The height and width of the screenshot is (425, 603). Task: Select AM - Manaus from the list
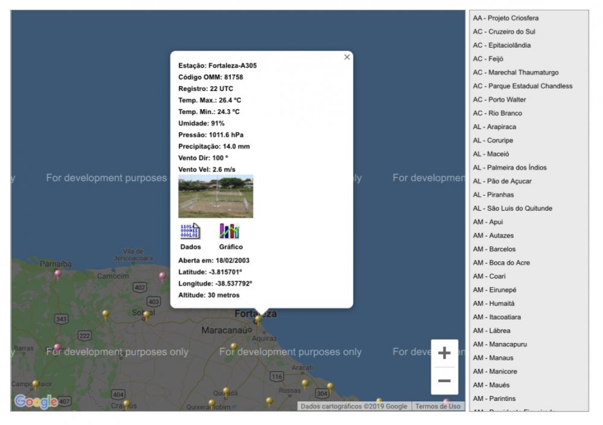coord(493,358)
